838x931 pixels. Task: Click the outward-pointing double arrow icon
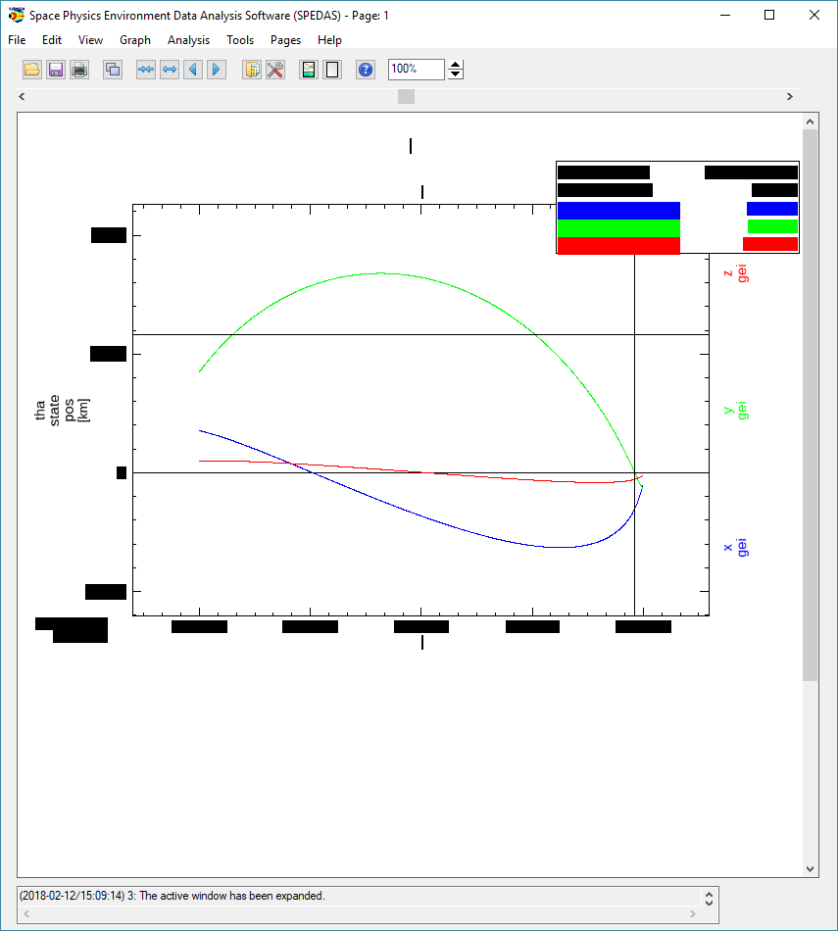pos(170,70)
